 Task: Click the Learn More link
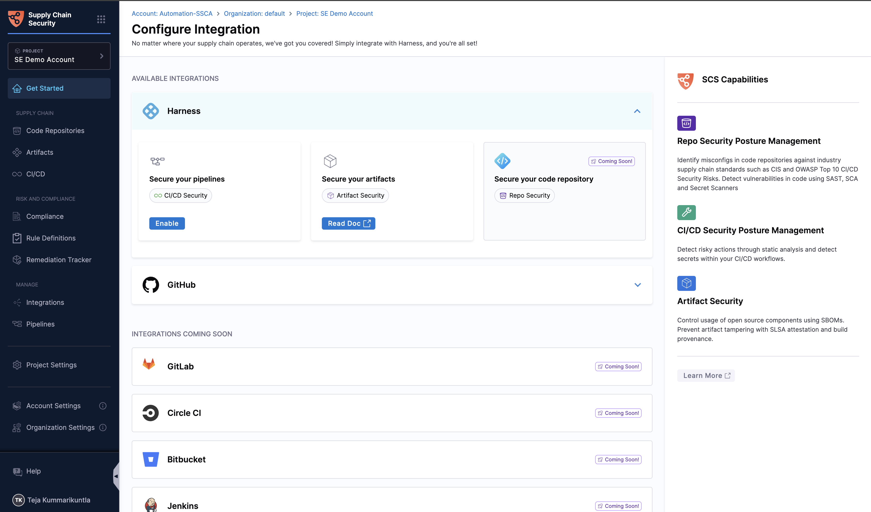(x=706, y=375)
